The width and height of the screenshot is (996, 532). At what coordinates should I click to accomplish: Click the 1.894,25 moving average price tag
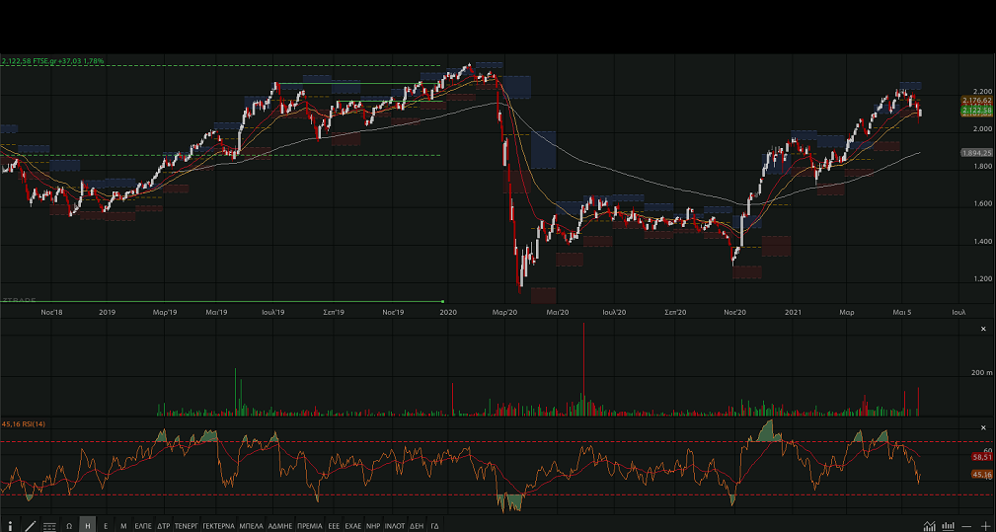point(975,153)
